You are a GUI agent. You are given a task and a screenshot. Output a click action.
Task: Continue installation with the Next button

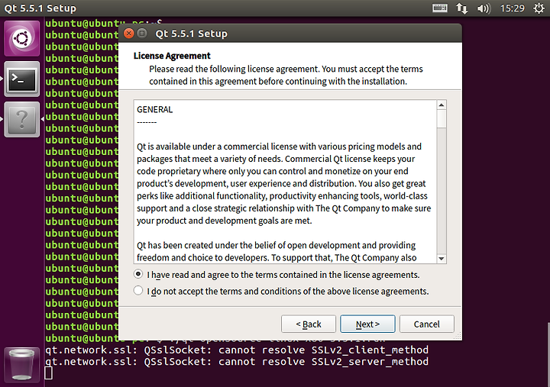(x=367, y=324)
